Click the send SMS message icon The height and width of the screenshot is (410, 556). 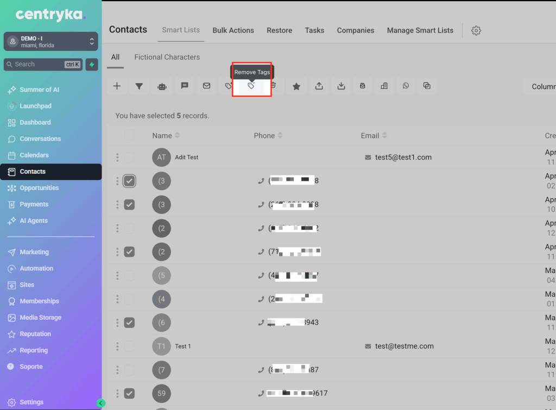tap(184, 86)
